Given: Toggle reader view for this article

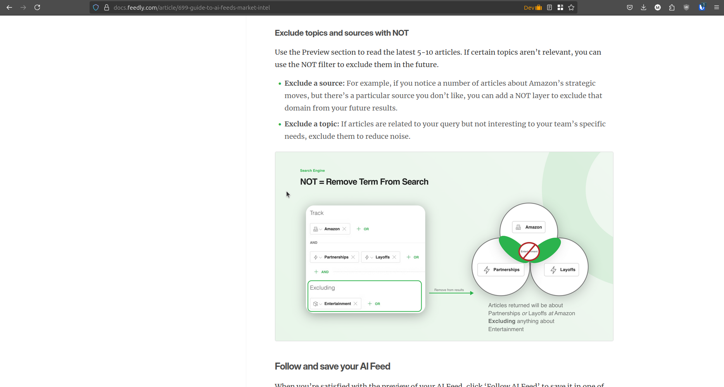Looking at the screenshot, I should point(549,7).
